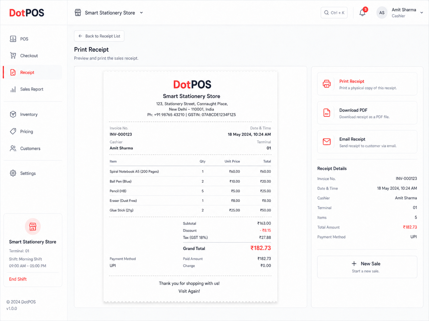Click the discount value - ₹8.15
The width and height of the screenshot is (429, 321).
(x=265, y=230)
